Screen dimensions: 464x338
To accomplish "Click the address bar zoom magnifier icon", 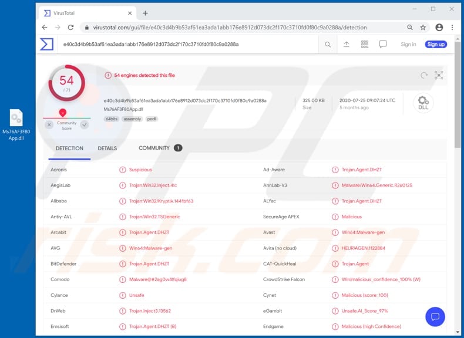I will click(410, 28).
